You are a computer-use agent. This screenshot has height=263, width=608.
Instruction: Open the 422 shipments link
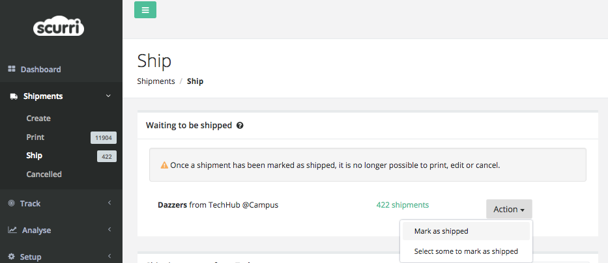click(x=403, y=205)
